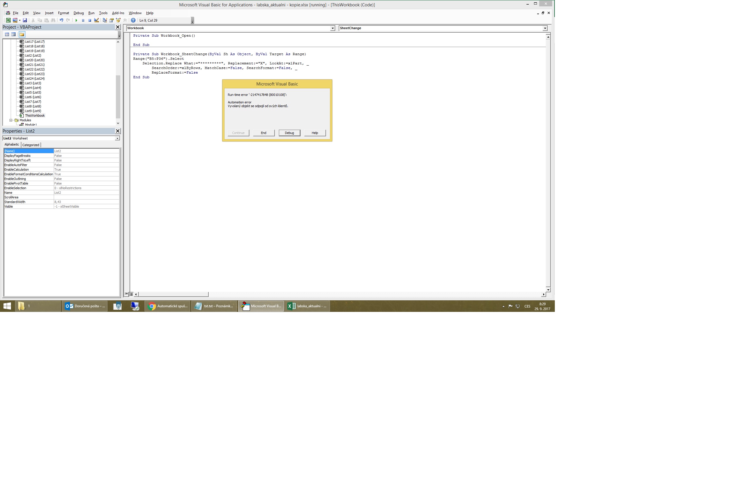Toggle Design Mode toolbar button

[97, 21]
